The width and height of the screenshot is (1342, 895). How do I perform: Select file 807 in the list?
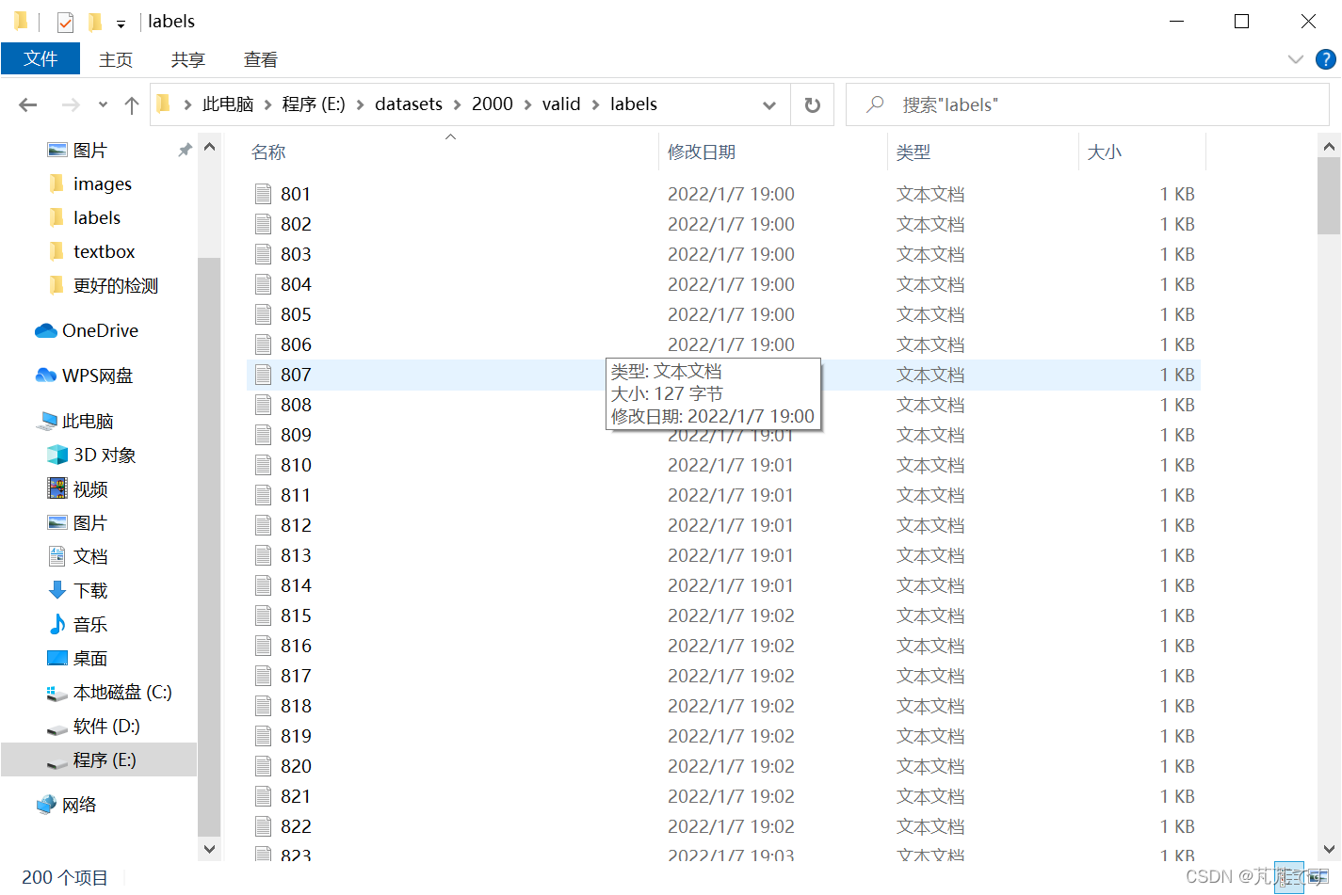[723, 375]
